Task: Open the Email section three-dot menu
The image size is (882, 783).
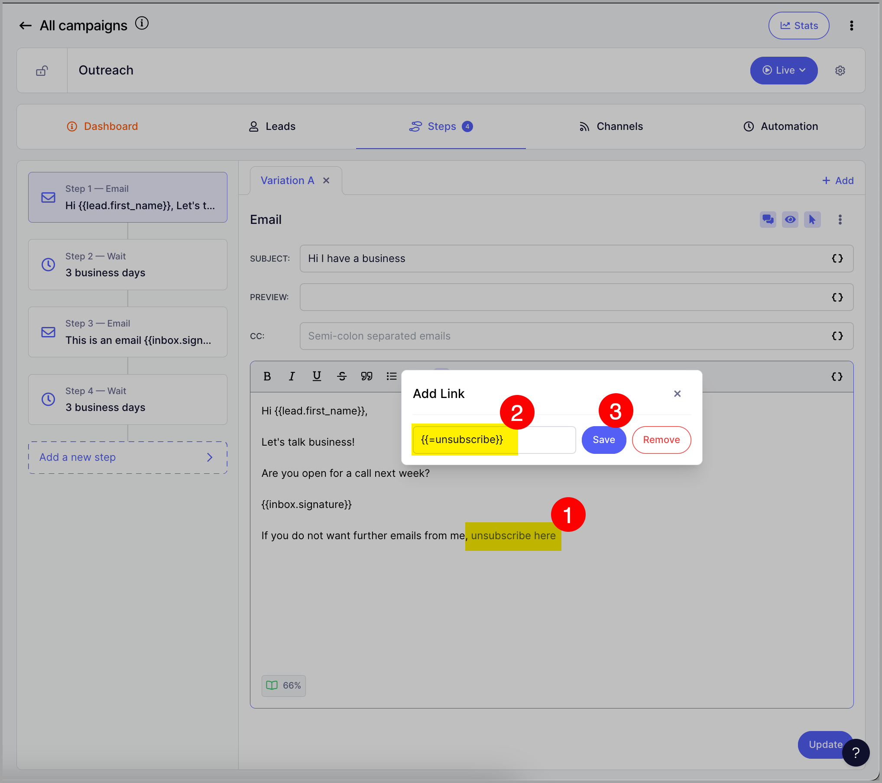Action: pos(840,220)
